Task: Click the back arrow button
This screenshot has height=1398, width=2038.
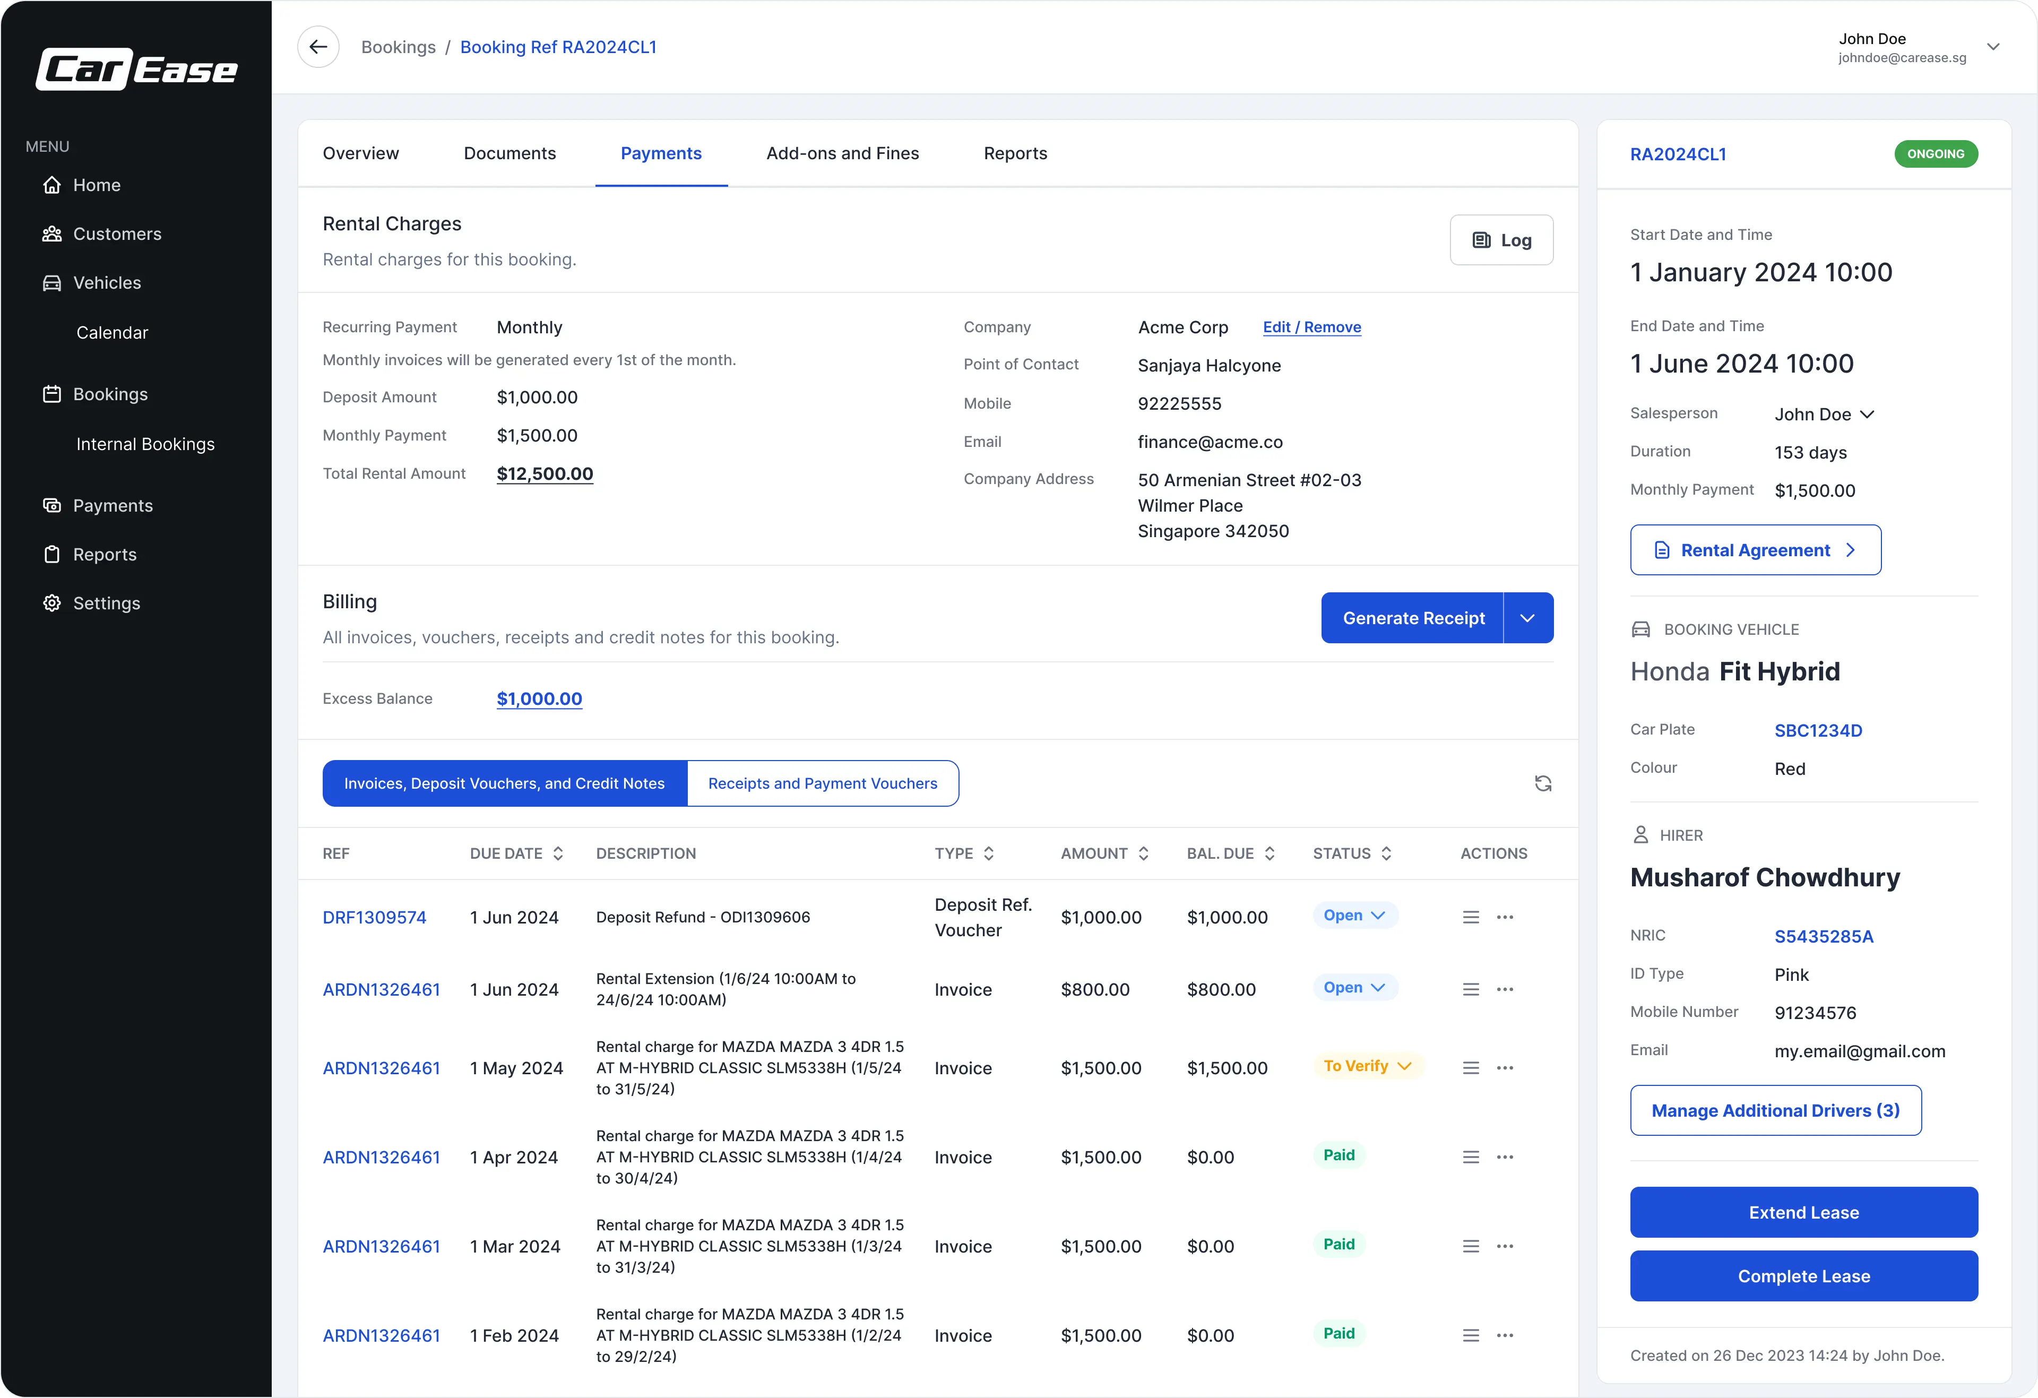Action: pos(318,47)
